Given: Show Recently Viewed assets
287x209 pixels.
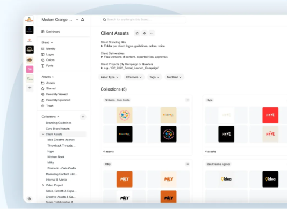Looking at the screenshot, I should [57, 94].
